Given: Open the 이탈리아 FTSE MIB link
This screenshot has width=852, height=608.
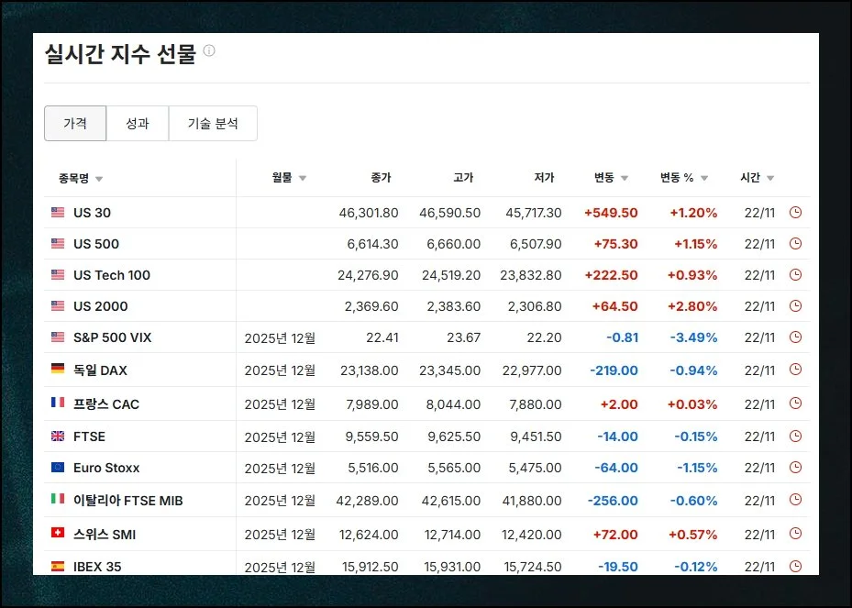Looking at the screenshot, I should (128, 501).
